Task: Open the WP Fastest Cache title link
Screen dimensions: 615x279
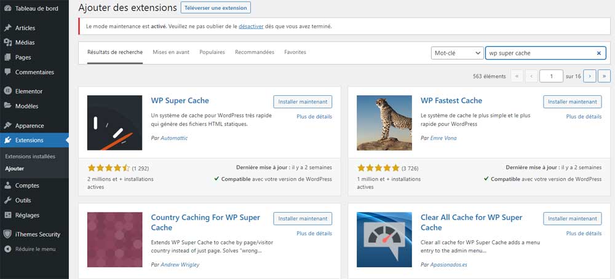Action: pyautogui.click(x=451, y=100)
